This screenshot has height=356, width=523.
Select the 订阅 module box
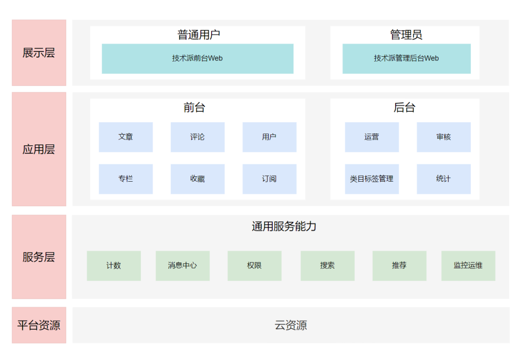point(269,179)
